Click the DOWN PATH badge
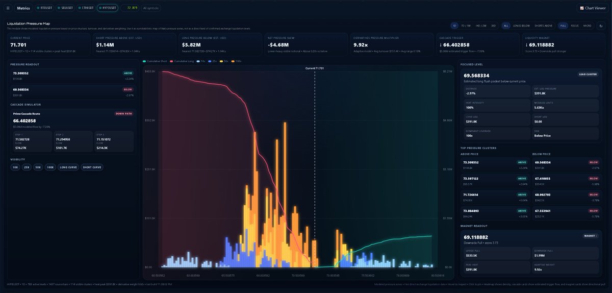The height and width of the screenshot is (293, 612). 124,113
